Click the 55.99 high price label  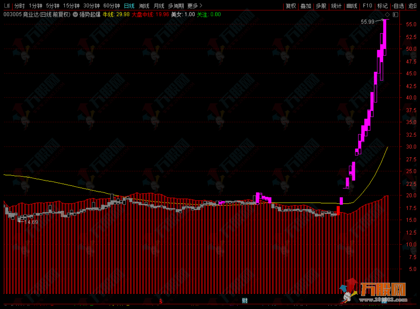pos(367,22)
